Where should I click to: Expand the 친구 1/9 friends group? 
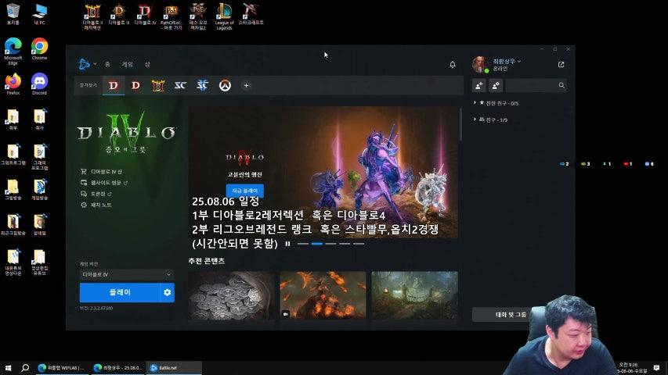490,120
